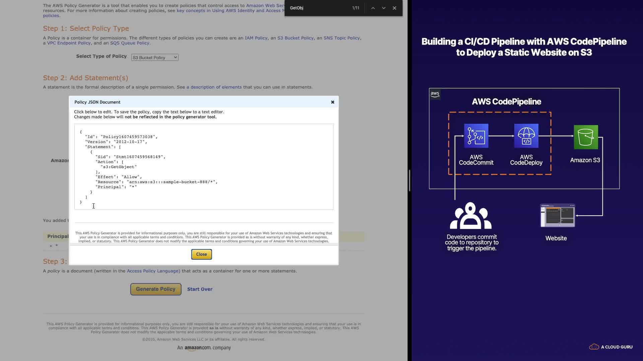Close Policy JSON Document dialog with X
643x361 pixels.
coord(333,102)
